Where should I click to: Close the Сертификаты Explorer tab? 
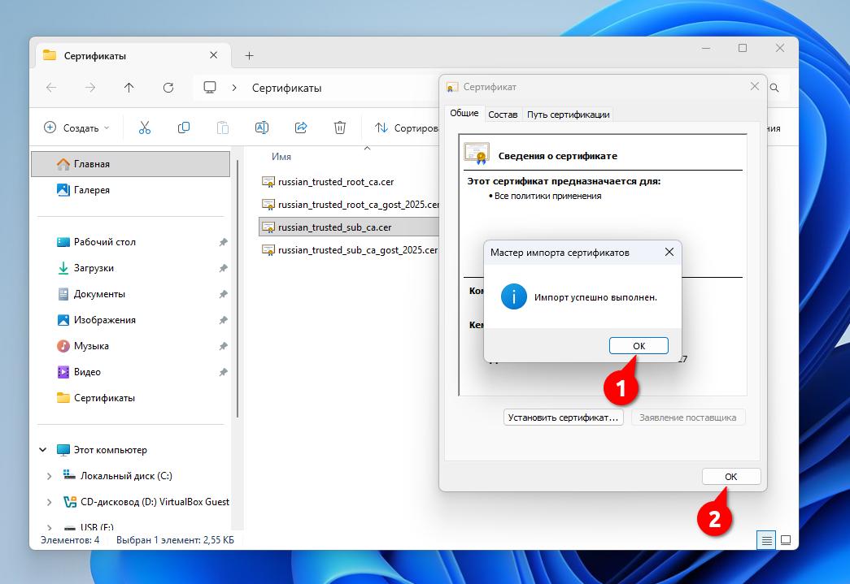coord(214,55)
